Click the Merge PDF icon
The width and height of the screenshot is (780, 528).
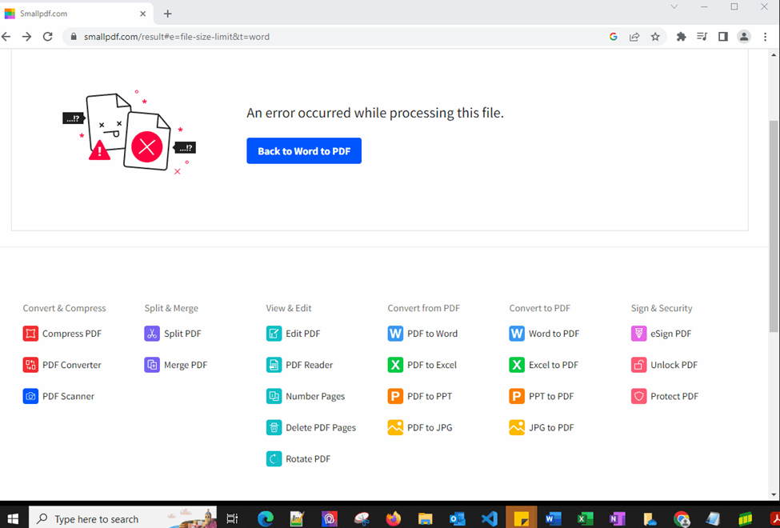coord(152,365)
